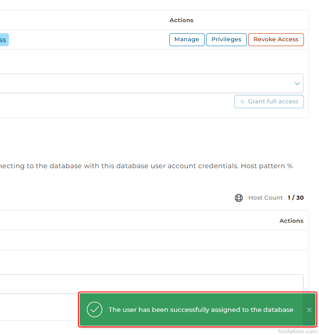
Task: Click the 1 / 30 host count value
Action: coord(296,198)
